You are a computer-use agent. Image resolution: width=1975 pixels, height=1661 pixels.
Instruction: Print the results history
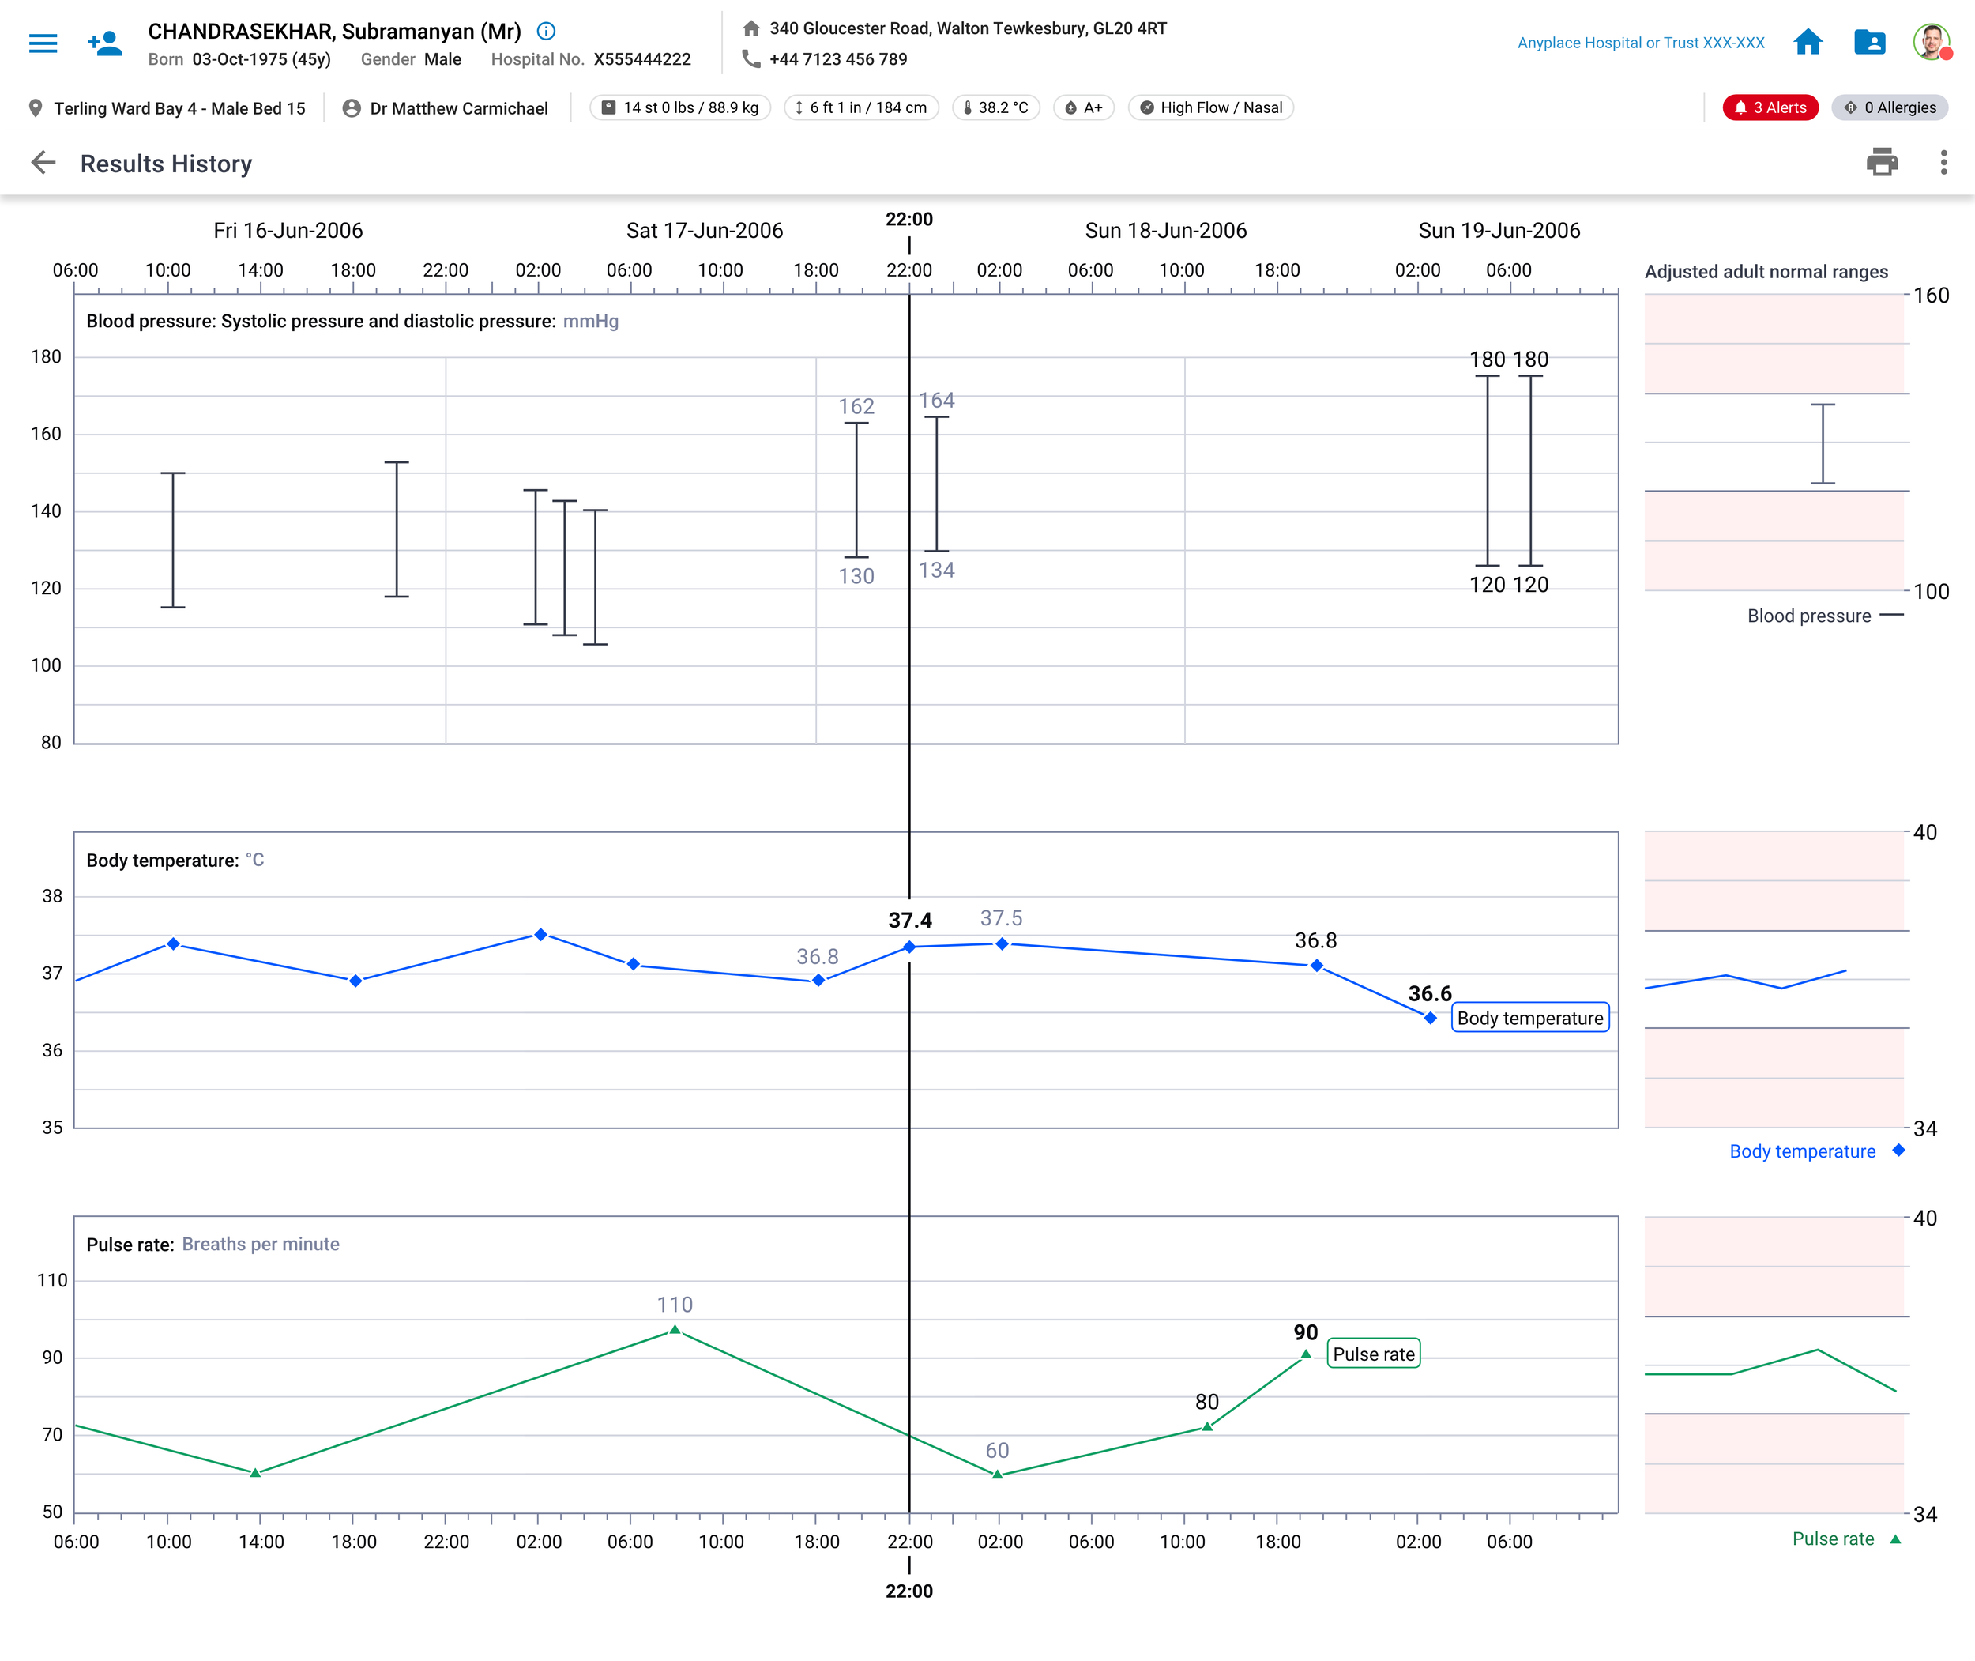(1881, 163)
